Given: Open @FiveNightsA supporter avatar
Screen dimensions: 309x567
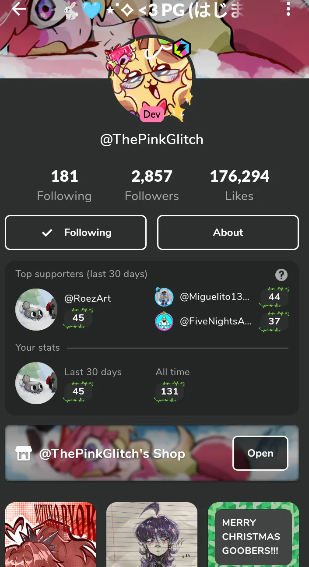Looking at the screenshot, I should coord(164,322).
